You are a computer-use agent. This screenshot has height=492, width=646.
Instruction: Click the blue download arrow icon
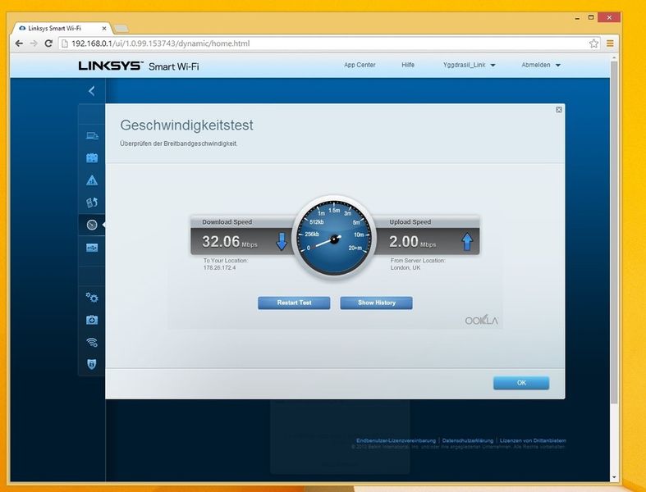(x=282, y=242)
